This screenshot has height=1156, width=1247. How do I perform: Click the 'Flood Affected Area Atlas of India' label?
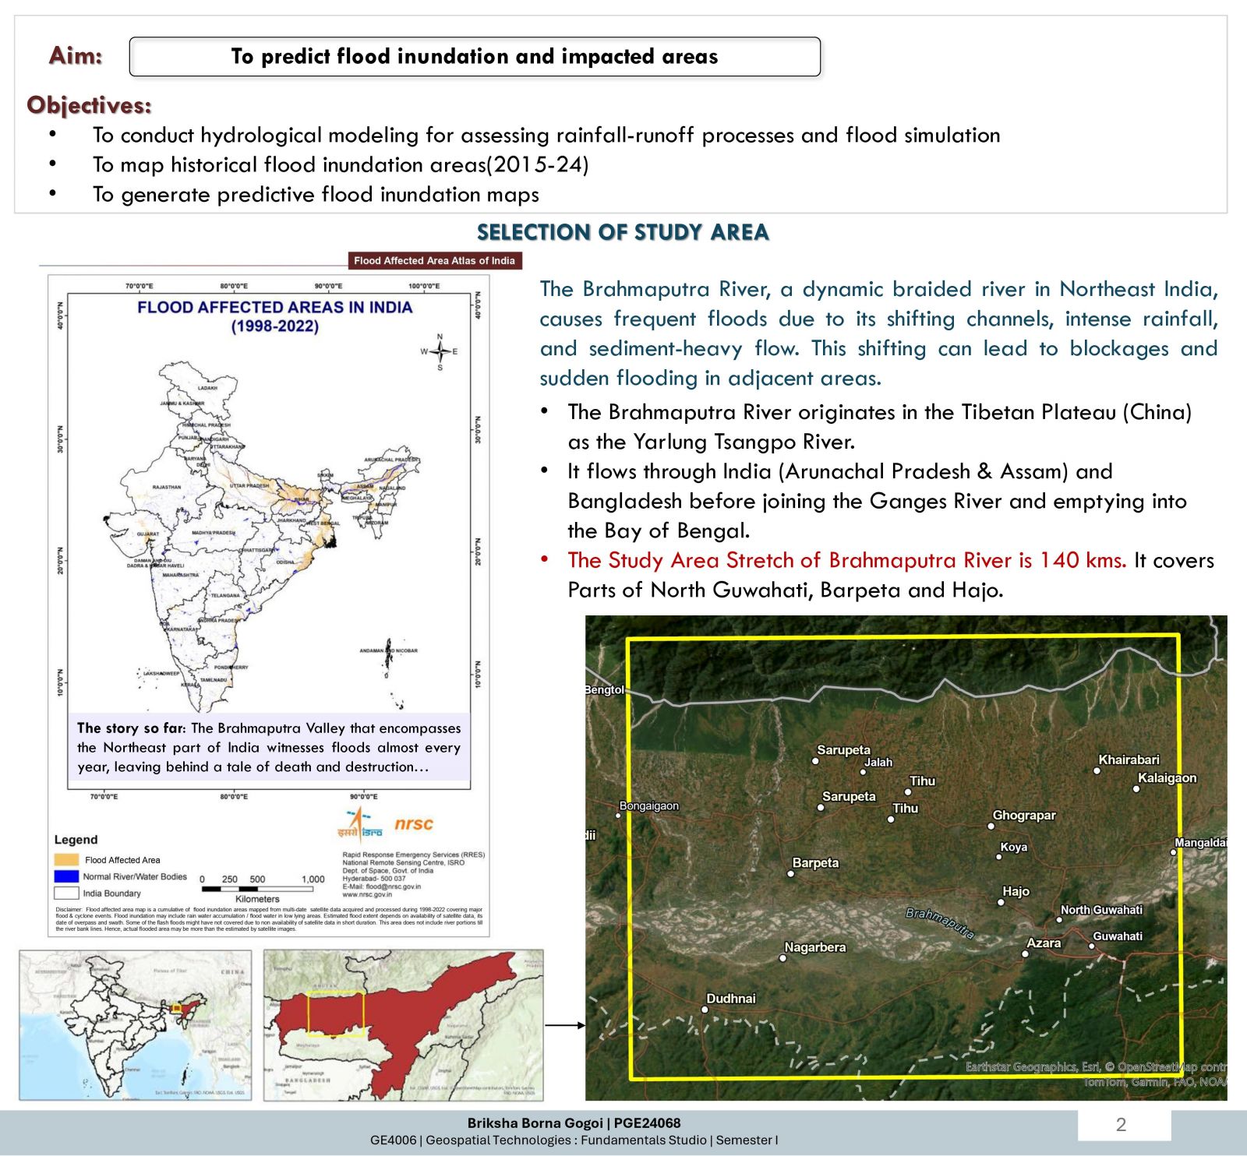pos(434,261)
